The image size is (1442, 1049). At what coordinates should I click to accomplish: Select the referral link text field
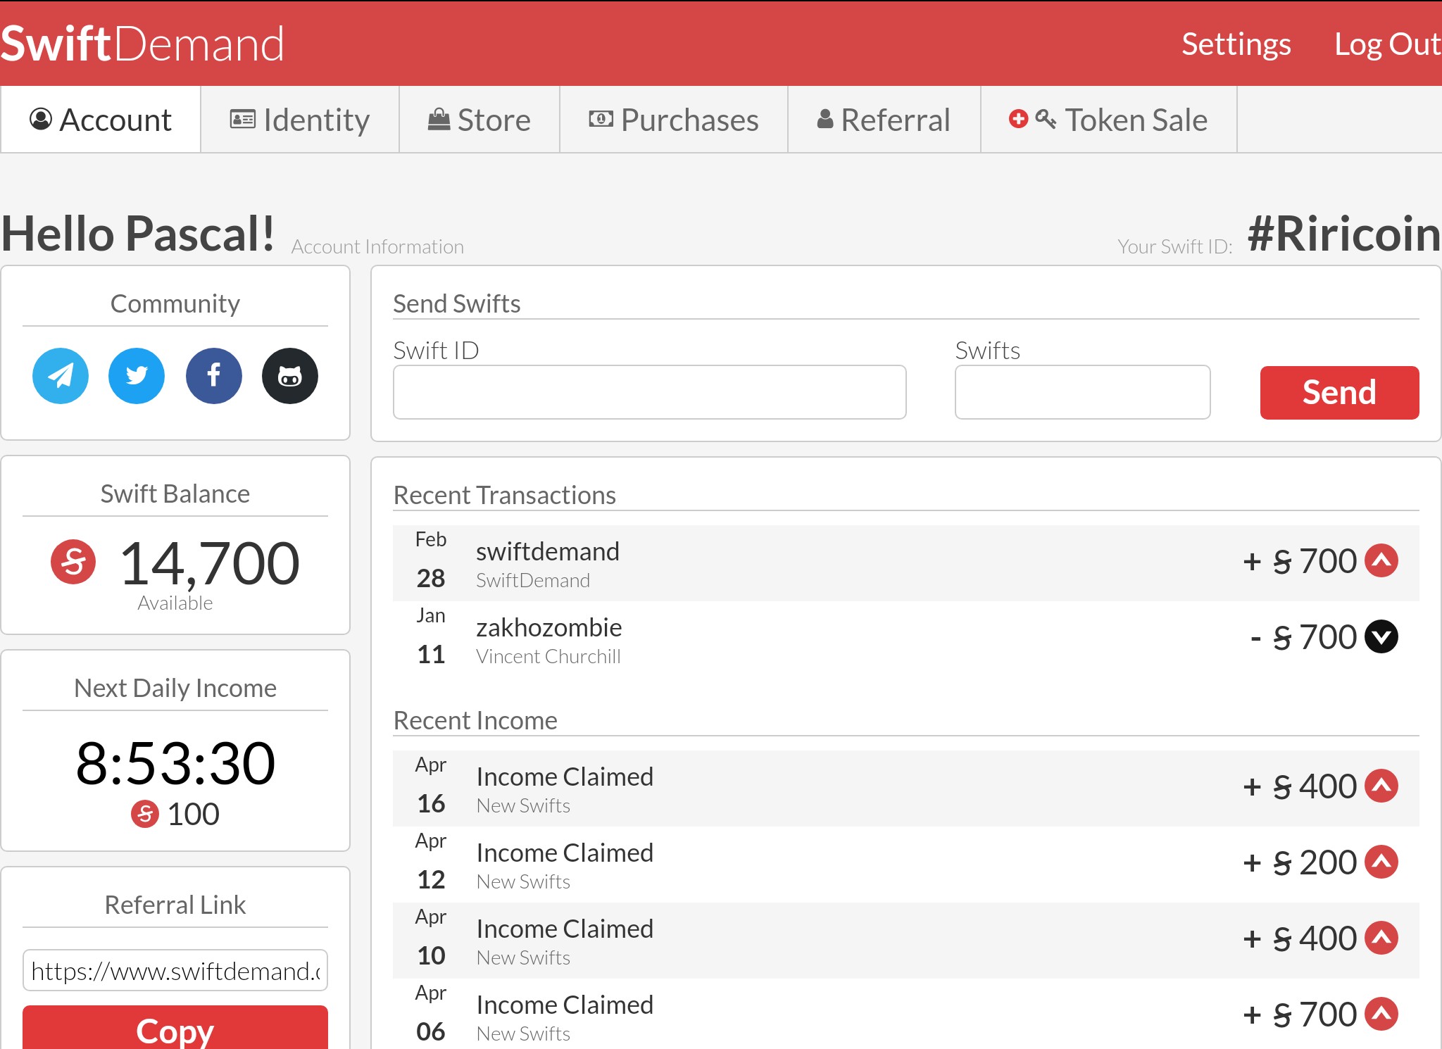click(175, 971)
